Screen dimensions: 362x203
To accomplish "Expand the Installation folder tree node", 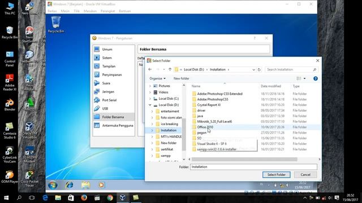I will pos(152,130).
